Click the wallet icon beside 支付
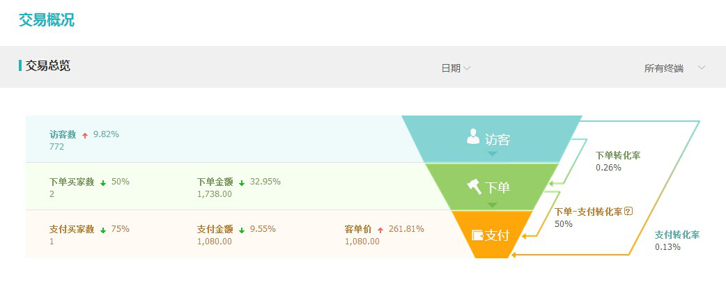This screenshot has height=284, width=726. point(477,235)
